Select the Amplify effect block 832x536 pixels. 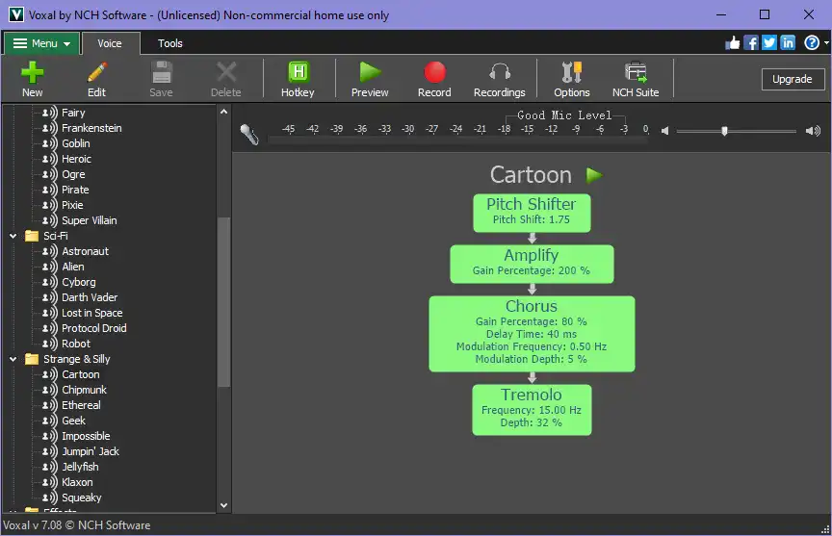[x=532, y=264]
